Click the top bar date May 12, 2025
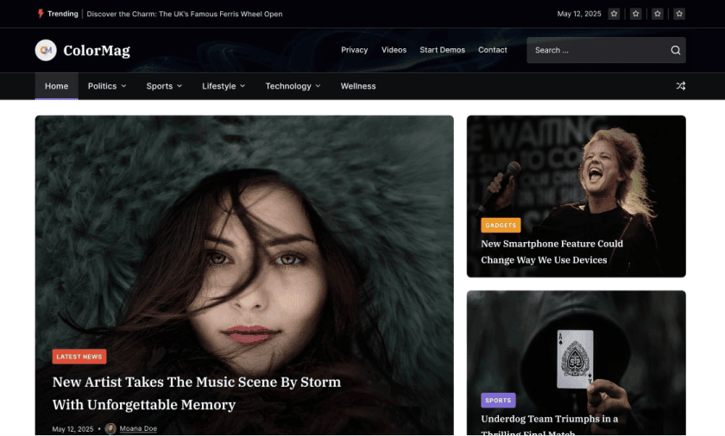The width and height of the screenshot is (725, 436). coord(579,14)
